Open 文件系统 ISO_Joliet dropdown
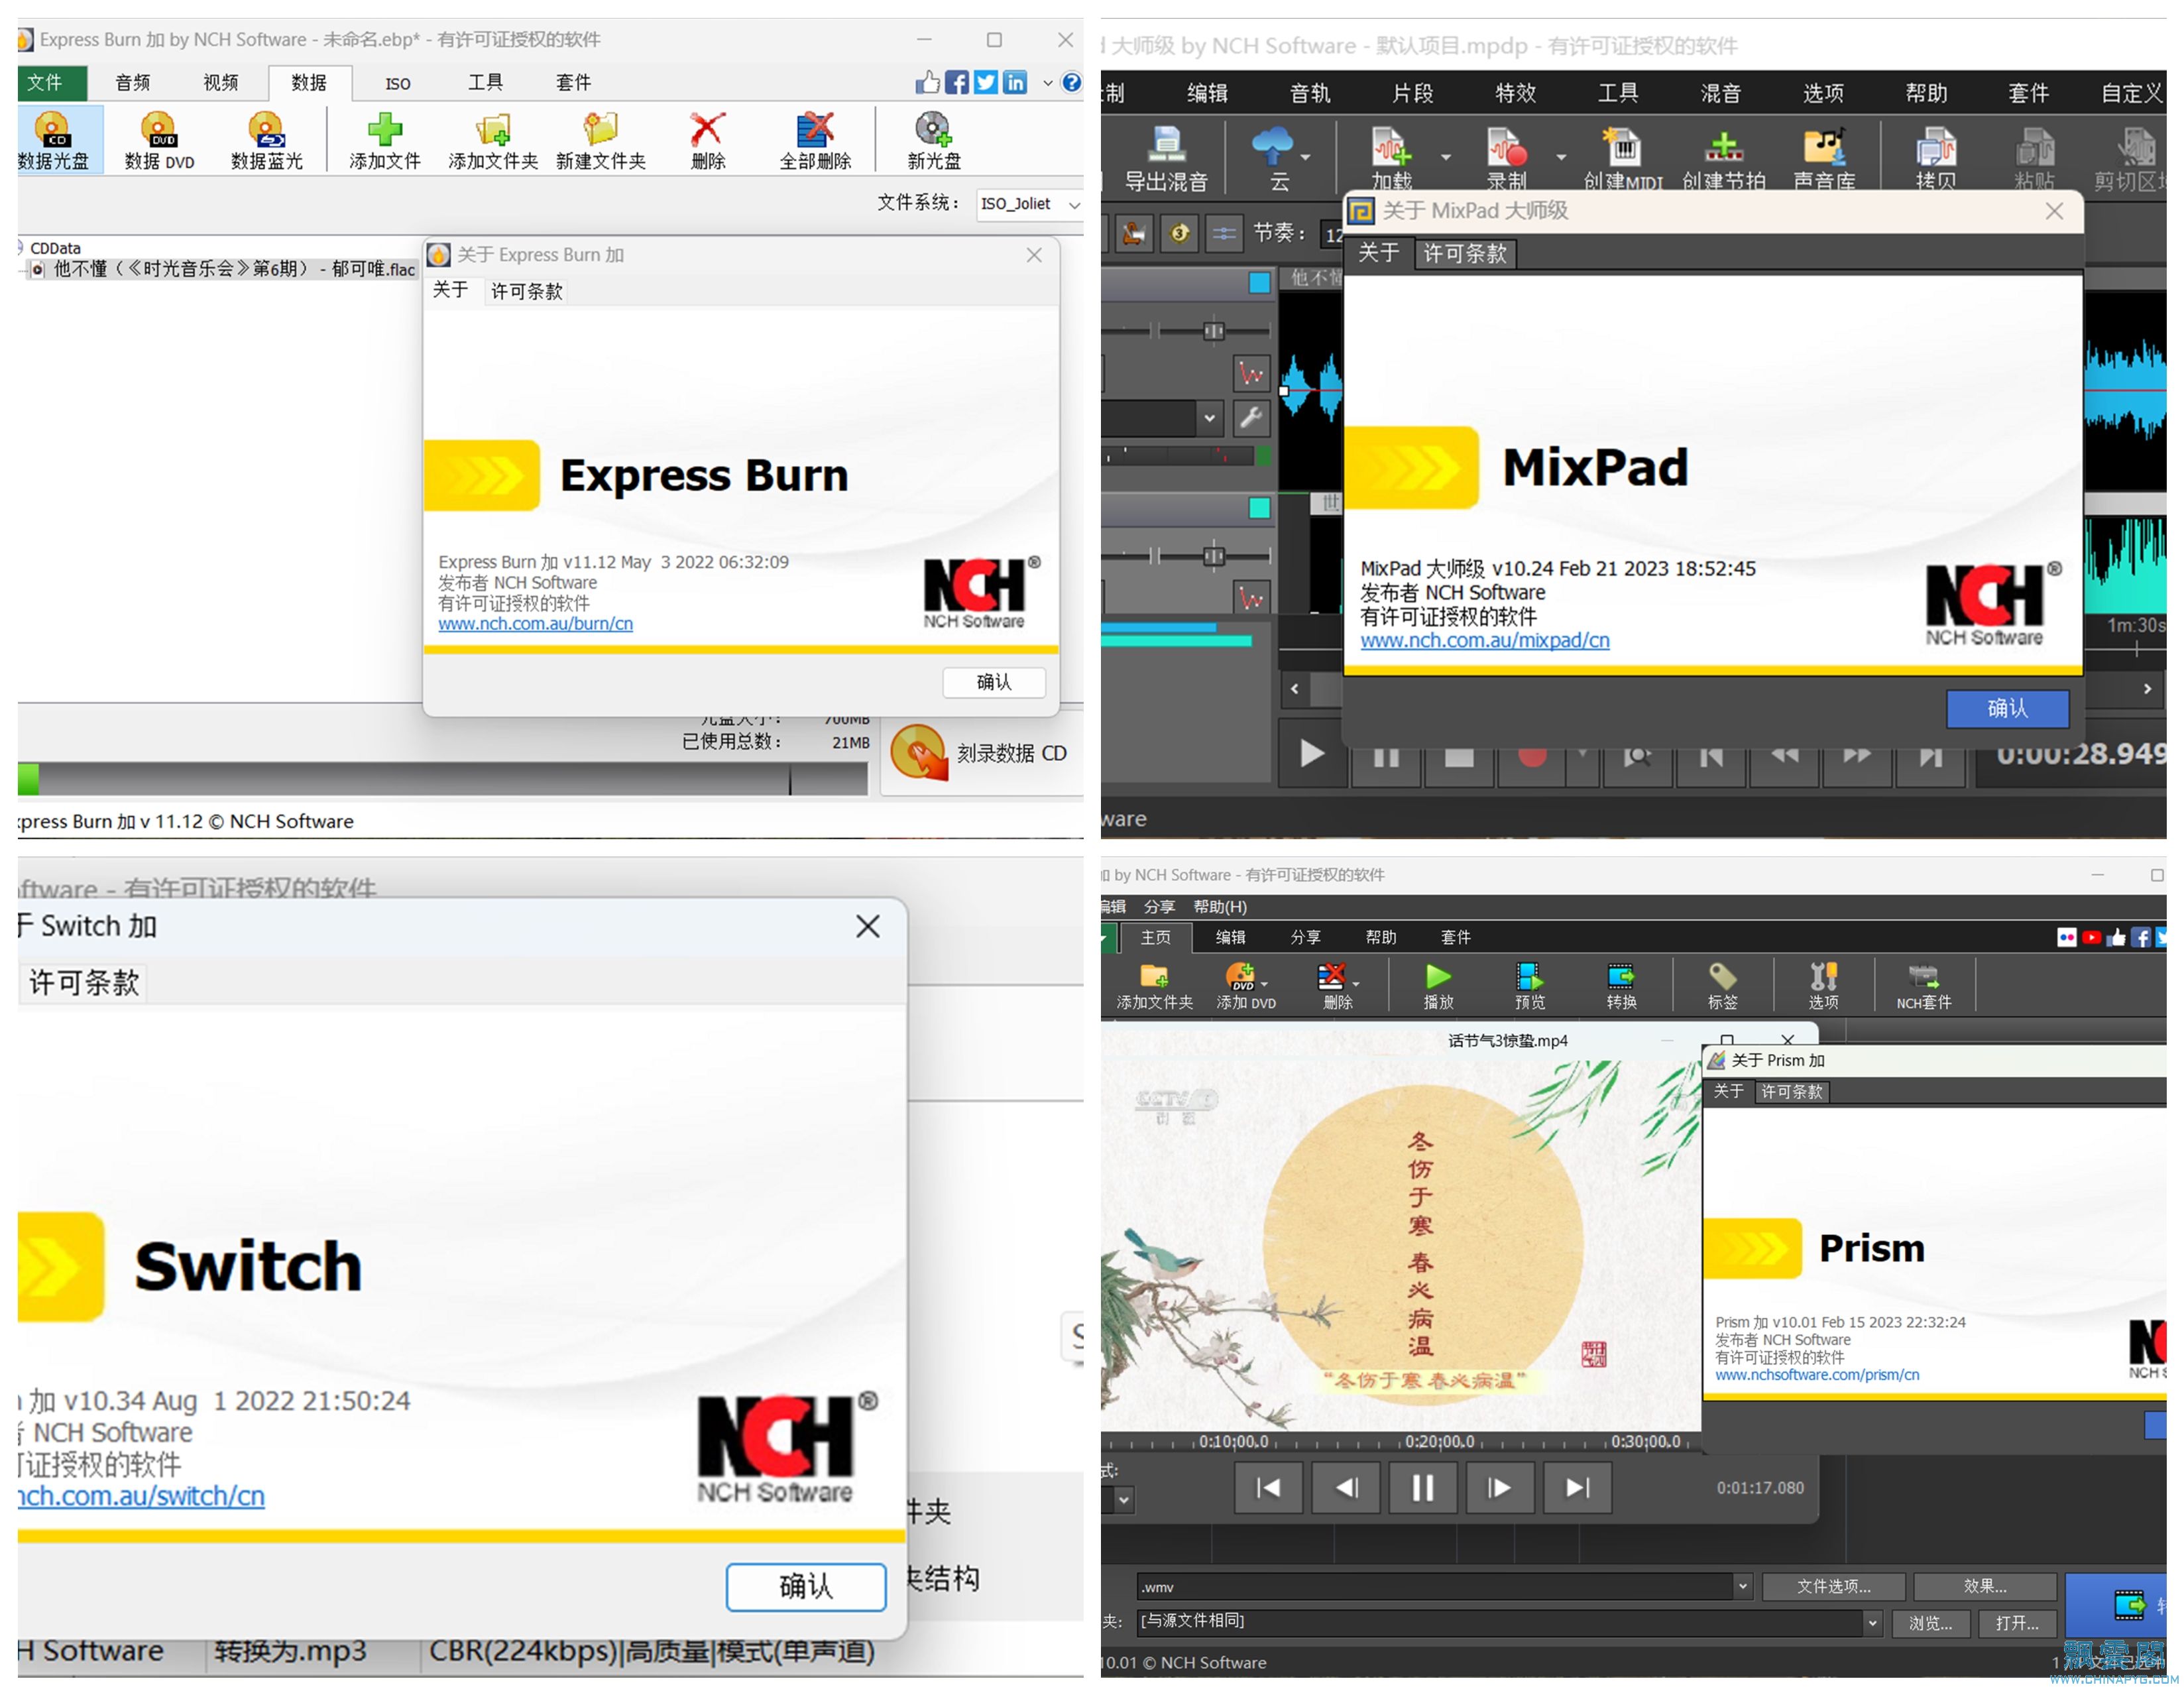 1029,204
